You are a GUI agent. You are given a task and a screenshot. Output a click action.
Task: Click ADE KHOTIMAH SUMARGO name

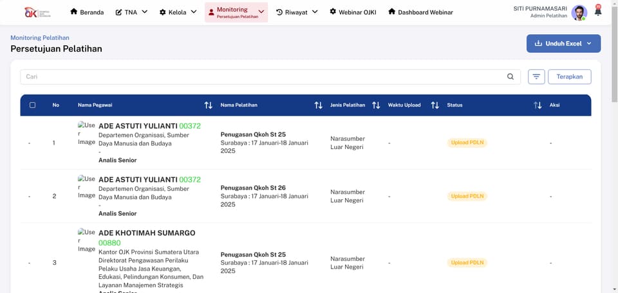point(147,233)
